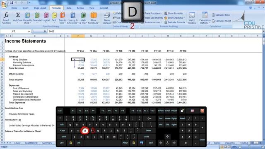Click Calculate Now
Screen dimensions: 265x149
coord(221,15)
